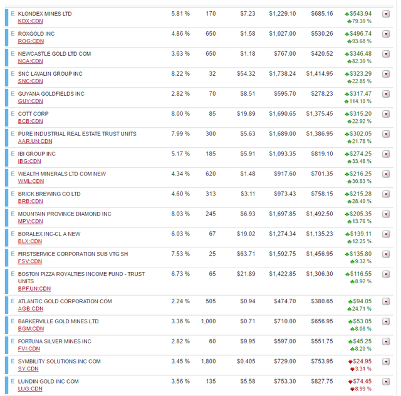Open the BRB:CDN ticker link
The image size is (401, 396).
30,201
